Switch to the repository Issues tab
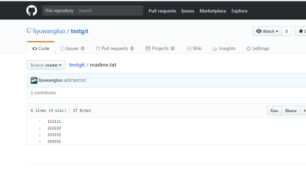The image size is (306, 177). 72,49
